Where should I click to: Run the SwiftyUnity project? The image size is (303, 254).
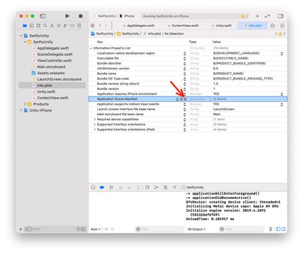coord(67,16)
